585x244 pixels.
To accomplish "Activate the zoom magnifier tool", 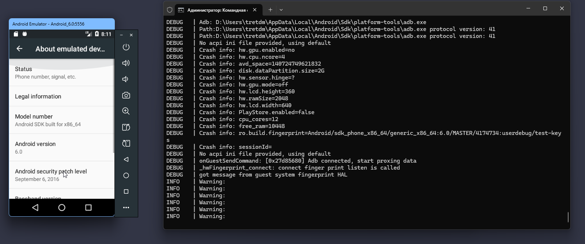I will pyautogui.click(x=126, y=111).
